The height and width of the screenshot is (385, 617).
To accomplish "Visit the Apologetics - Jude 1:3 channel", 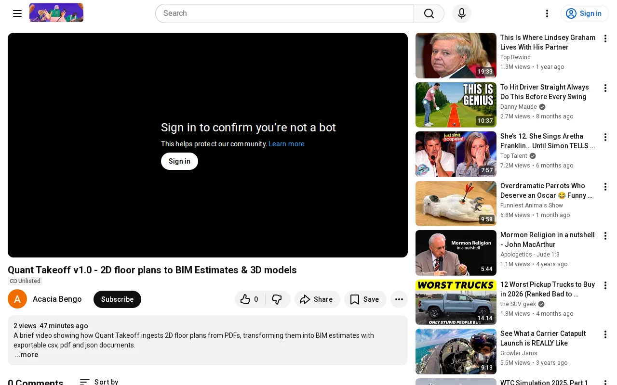I will 530,255.
